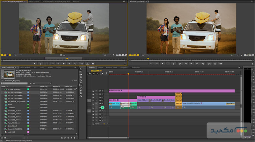Select the Zoom tool (magnifier)

81,96
